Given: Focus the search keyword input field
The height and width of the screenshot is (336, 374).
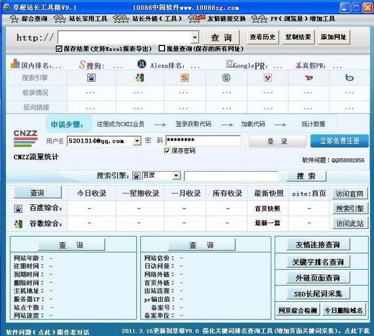Looking at the screenshot, I should point(231,176).
